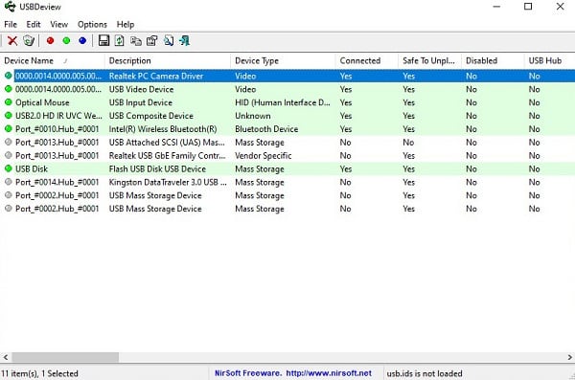Sort by the Description column header
The height and width of the screenshot is (380, 575).
[168, 60]
